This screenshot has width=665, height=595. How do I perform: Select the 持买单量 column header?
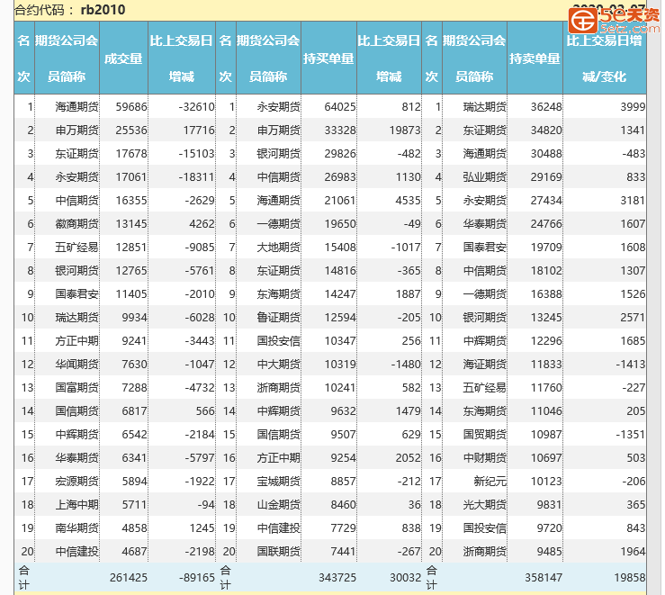tap(328, 59)
